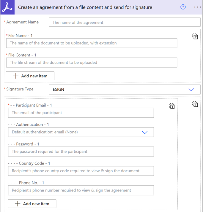Click plus icon in upper Add new item
Image resolution: width=203 pixels, height=212 pixels.
point(16,76)
